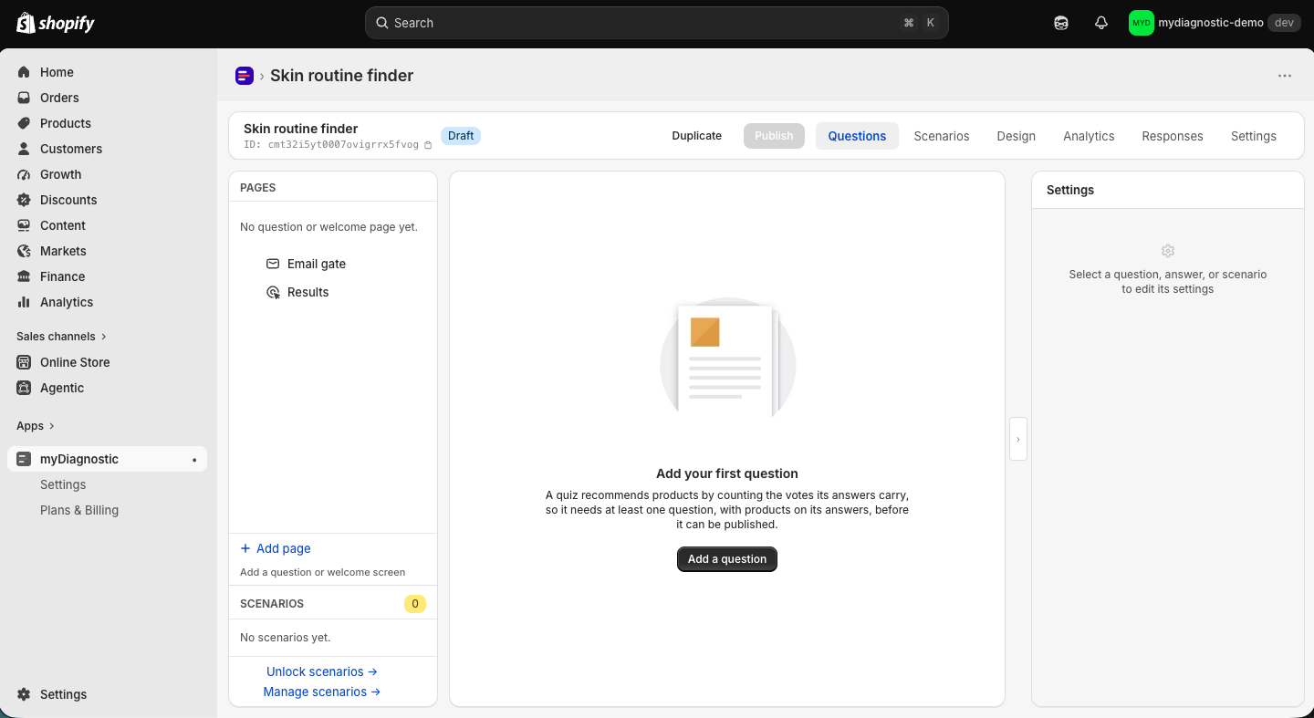Copy the quiz ID with the clipboard icon
This screenshot has width=1314, height=718.
tap(428, 145)
